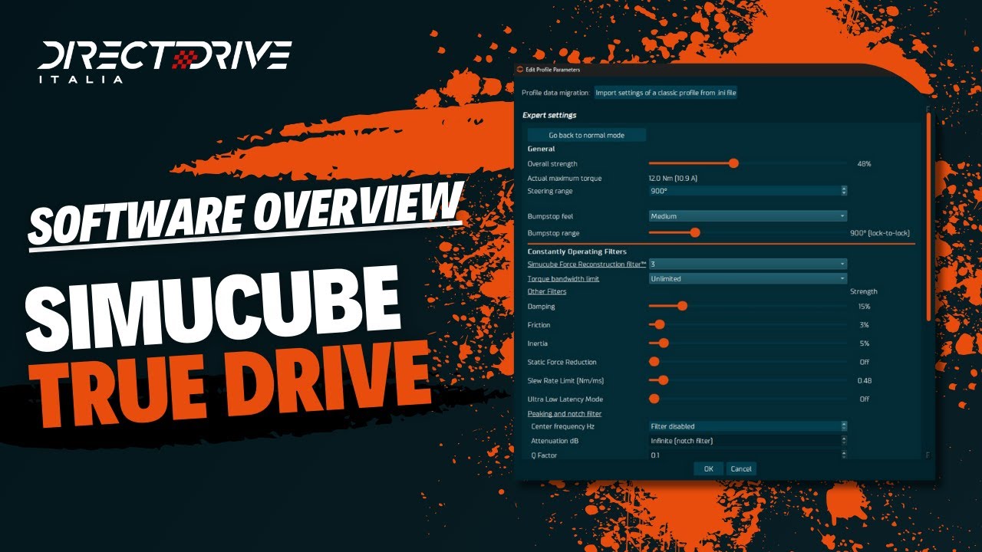Click the Center frequency Hz stepper arrows

pyautogui.click(x=844, y=426)
